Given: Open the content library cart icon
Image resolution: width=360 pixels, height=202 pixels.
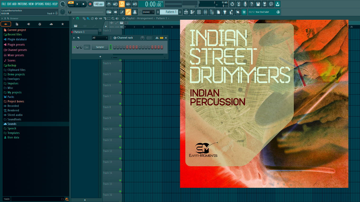Looking at the screenshot, I should pyautogui.click(x=244, y=12).
